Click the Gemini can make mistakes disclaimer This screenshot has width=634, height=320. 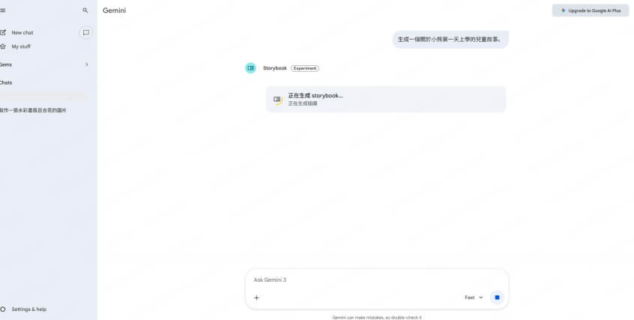[x=377, y=318]
